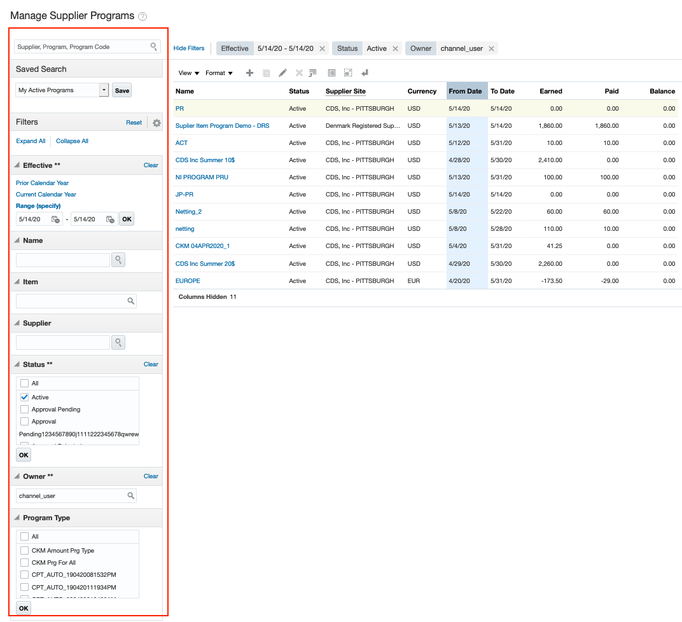
Task: Click the Wrap text toolbar icon
Action: click(365, 73)
